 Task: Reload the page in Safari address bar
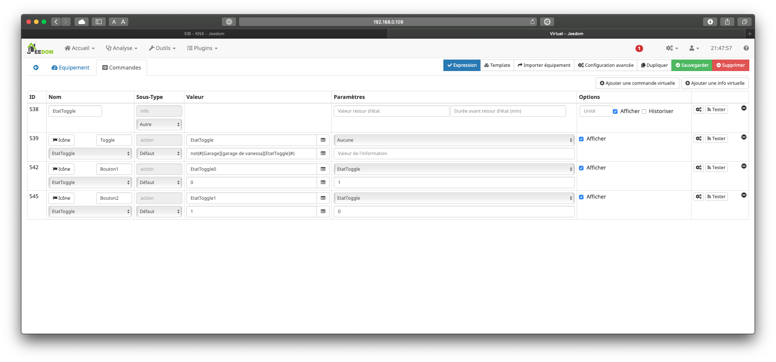point(532,22)
